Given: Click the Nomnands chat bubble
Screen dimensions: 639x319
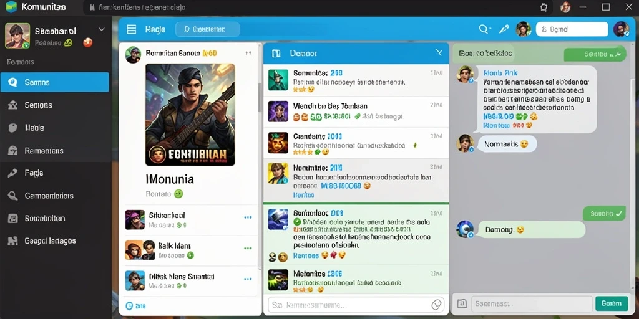Looking at the screenshot, I should 507,144.
